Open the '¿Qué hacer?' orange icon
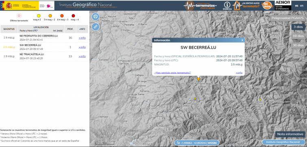307x147 pixels. click(x=267, y=5)
